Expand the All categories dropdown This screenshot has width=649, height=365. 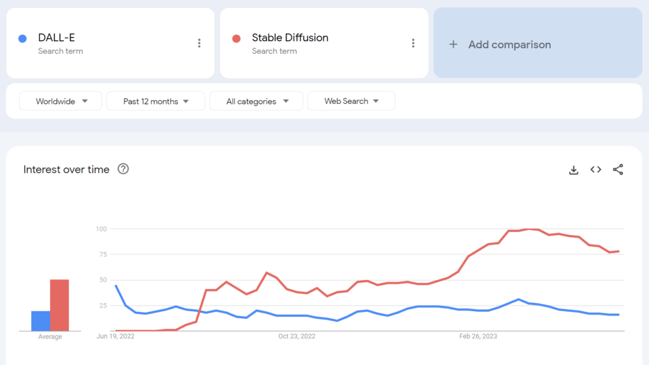(256, 101)
